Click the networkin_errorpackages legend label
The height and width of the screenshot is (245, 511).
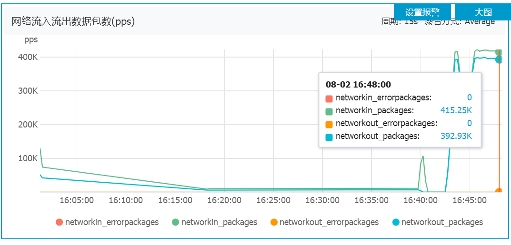[x=112, y=222]
